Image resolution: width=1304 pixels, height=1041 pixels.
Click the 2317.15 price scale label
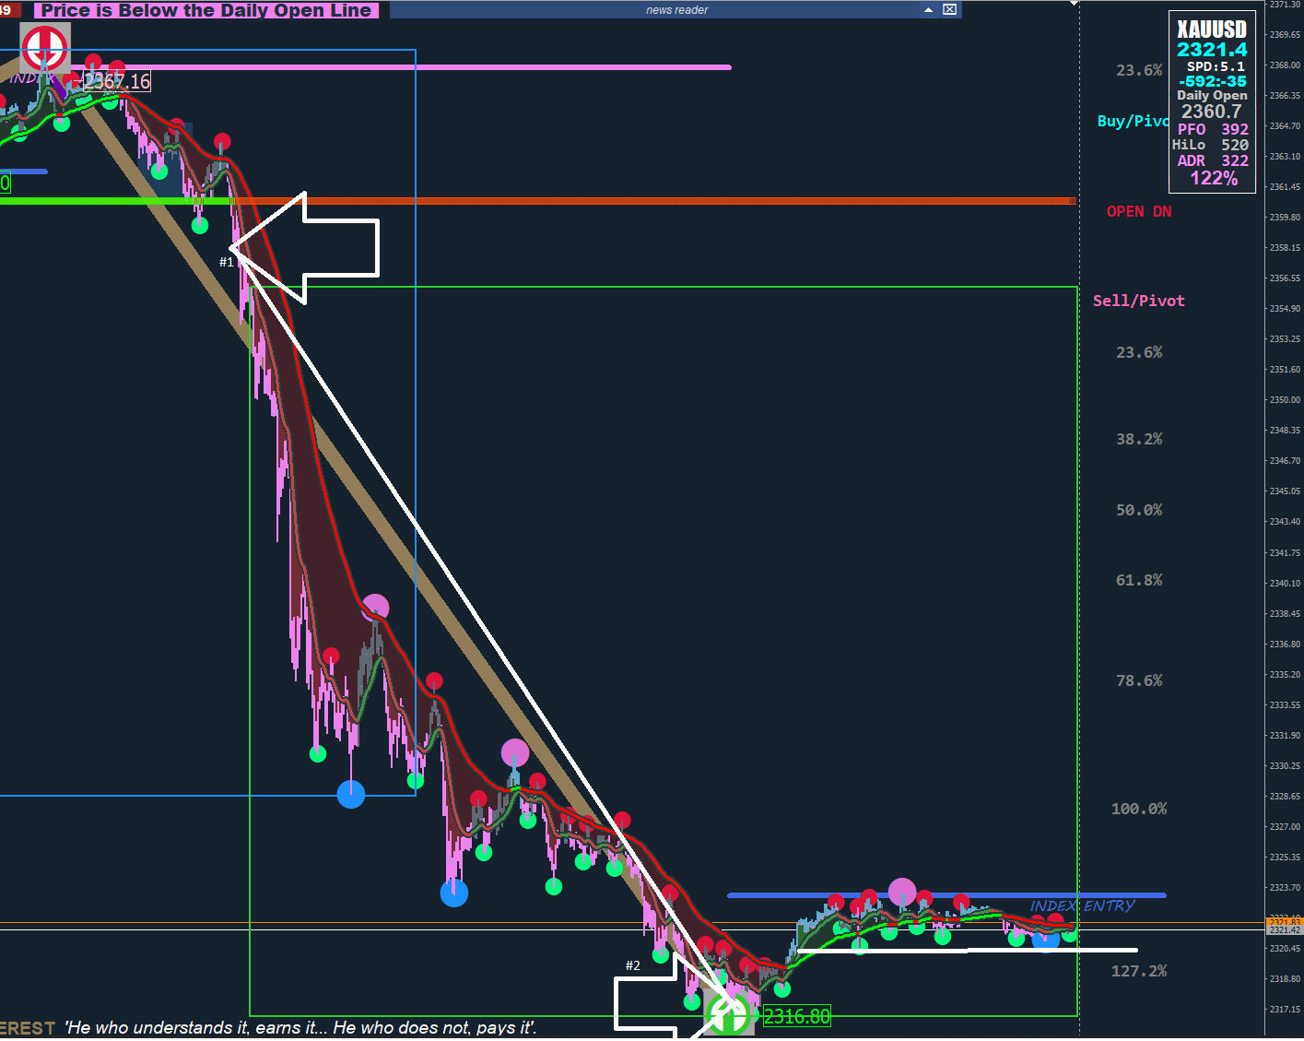(x=1285, y=1009)
